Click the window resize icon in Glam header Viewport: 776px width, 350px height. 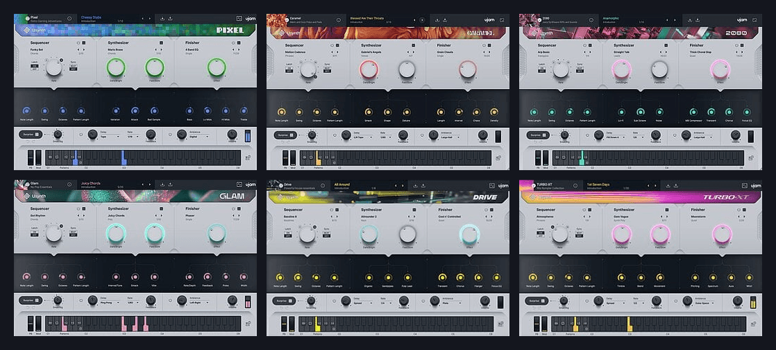click(x=239, y=185)
